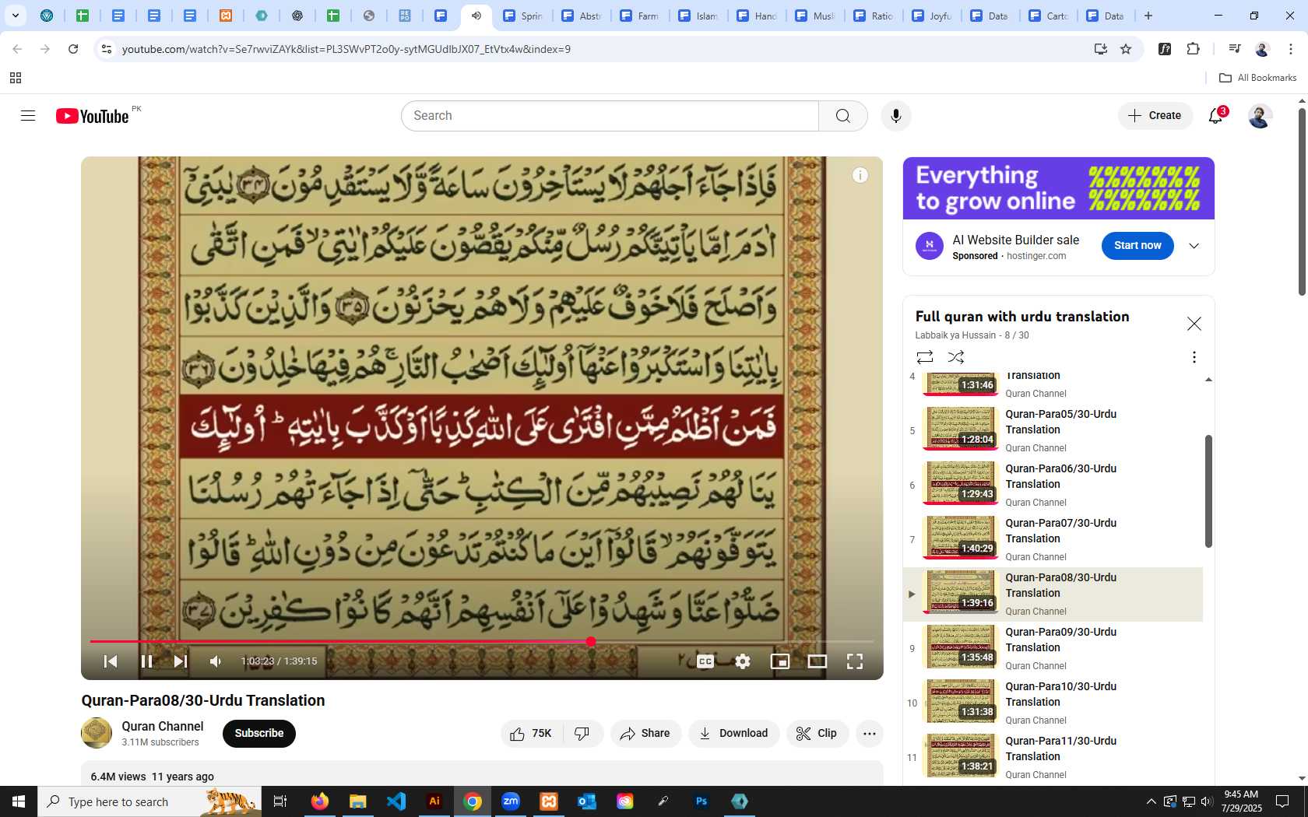Close the playlist panel
Image resolution: width=1308 pixels, height=817 pixels.
pyautogui.click(x=1194, y=324)
